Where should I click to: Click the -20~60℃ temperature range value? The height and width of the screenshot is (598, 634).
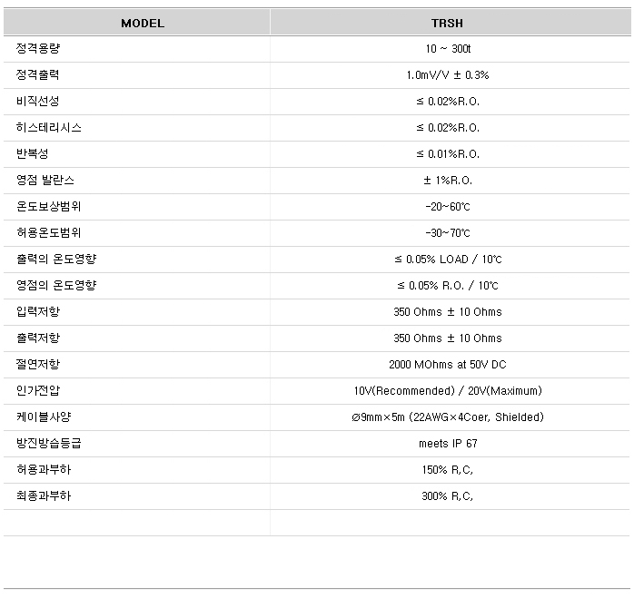[x=447, y=207]
